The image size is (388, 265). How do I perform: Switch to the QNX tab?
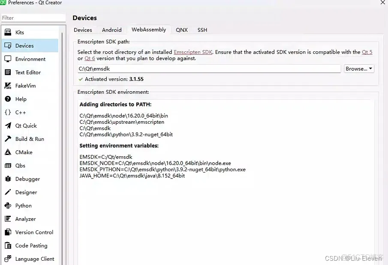182,30
